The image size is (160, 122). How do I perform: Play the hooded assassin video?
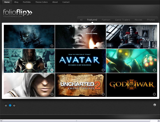(x=52, y=94)
